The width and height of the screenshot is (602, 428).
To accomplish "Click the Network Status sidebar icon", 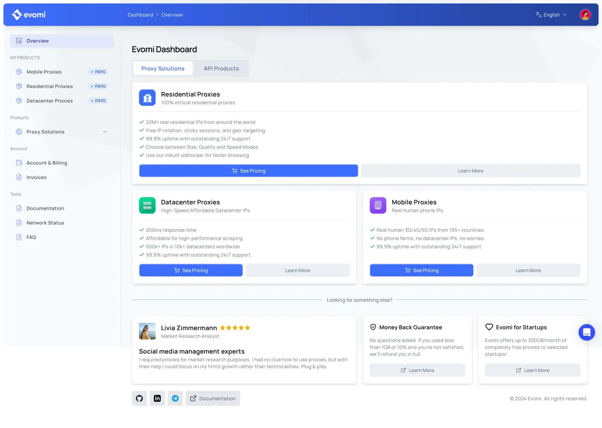I will tap(19, 223).
